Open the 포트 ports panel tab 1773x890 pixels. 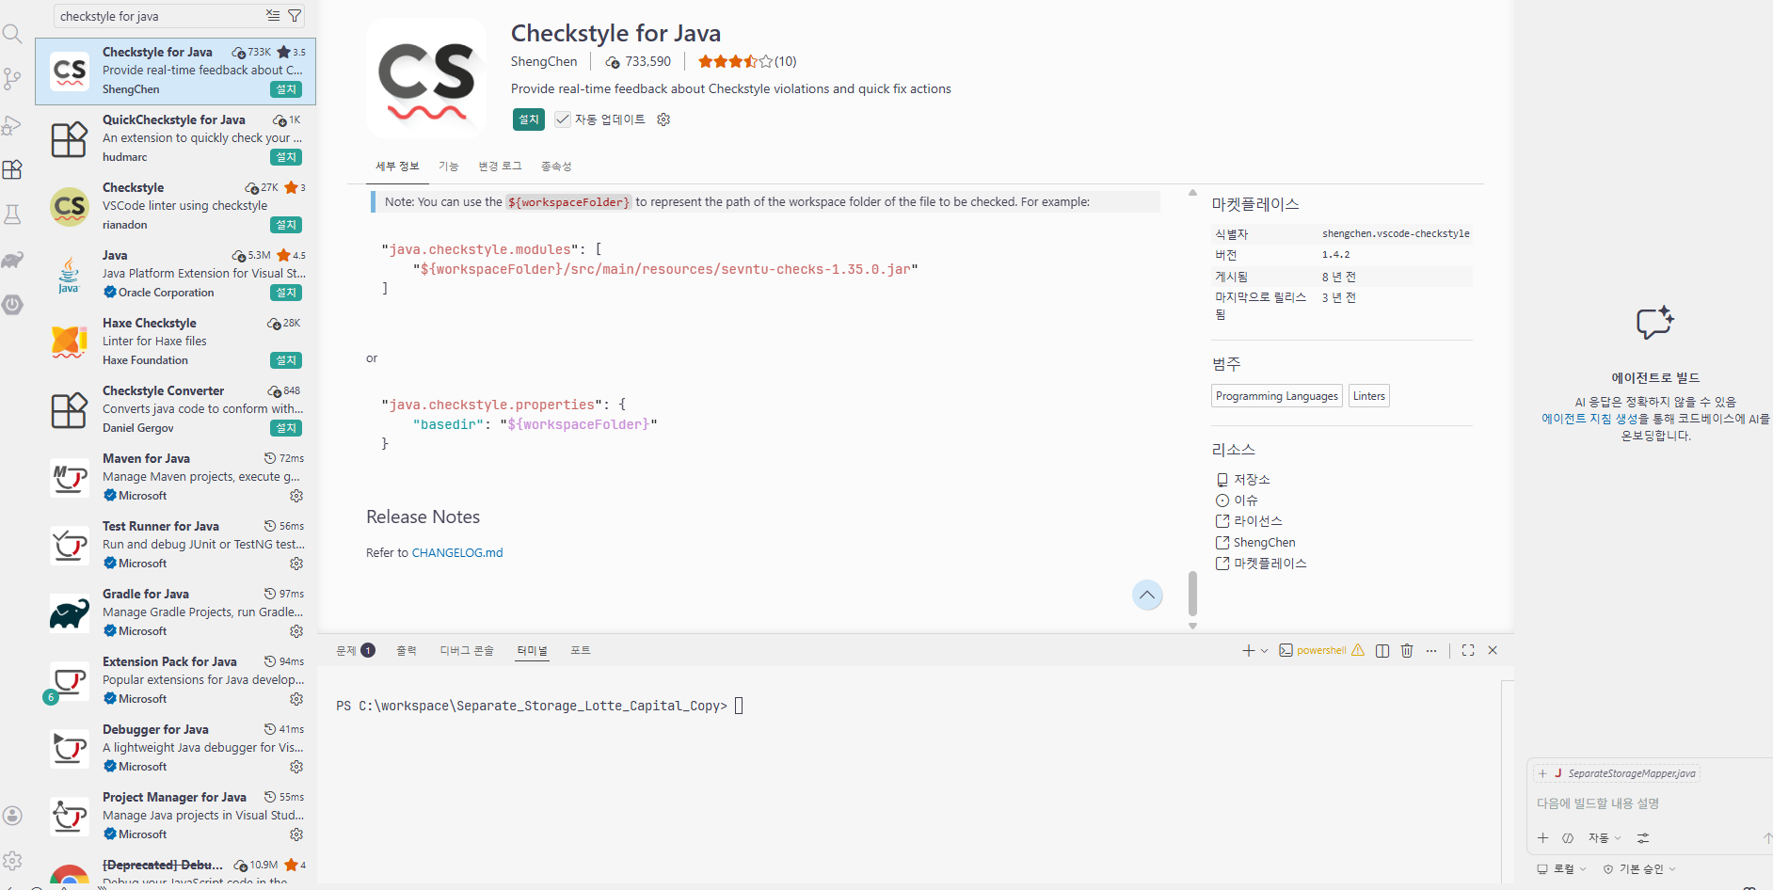581,651
